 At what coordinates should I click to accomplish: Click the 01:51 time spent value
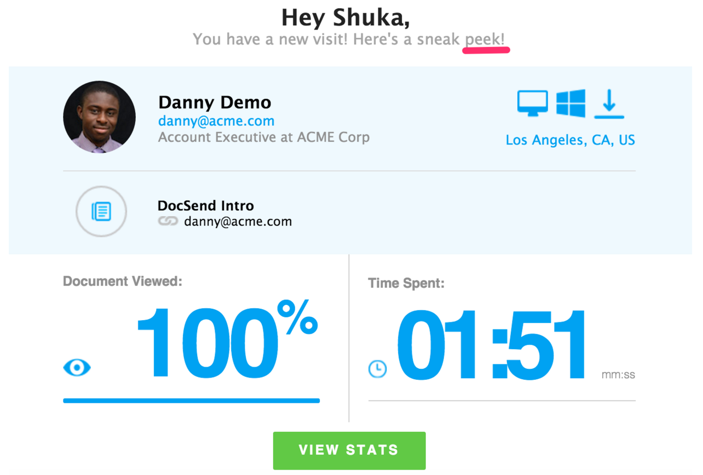[x=492, y=345]
